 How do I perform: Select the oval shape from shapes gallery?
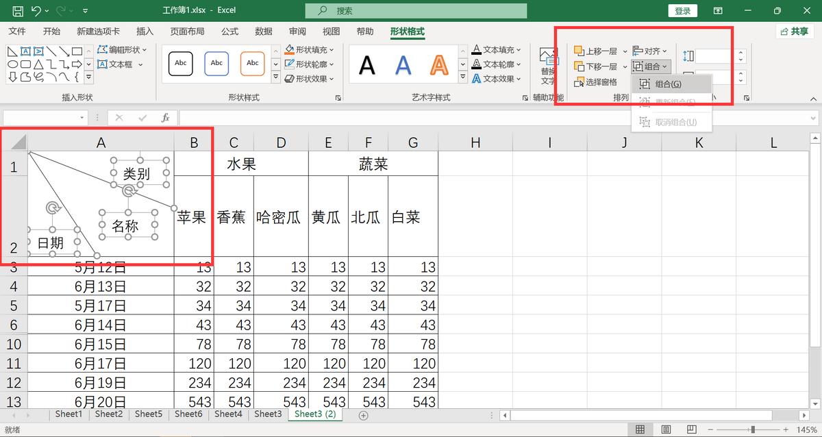click(13, 64)
